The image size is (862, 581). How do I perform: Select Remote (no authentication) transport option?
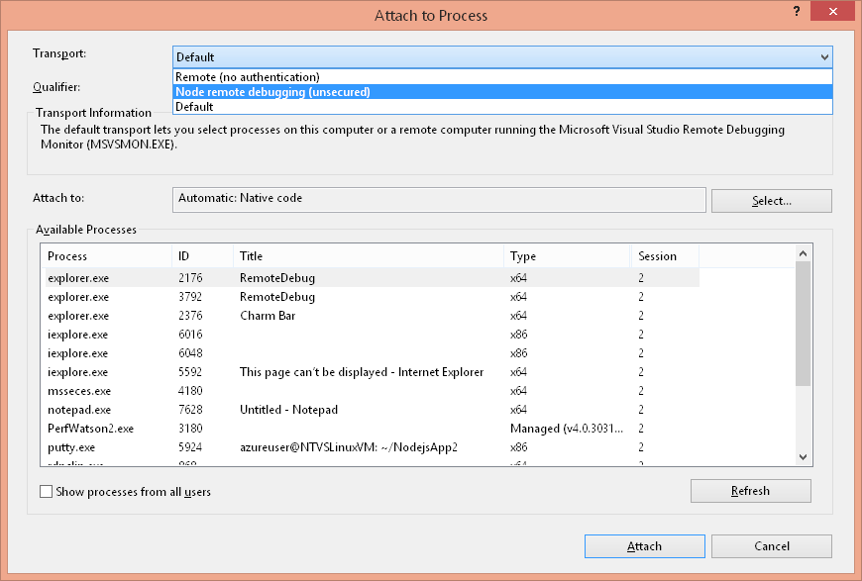(x=248, y=77)
